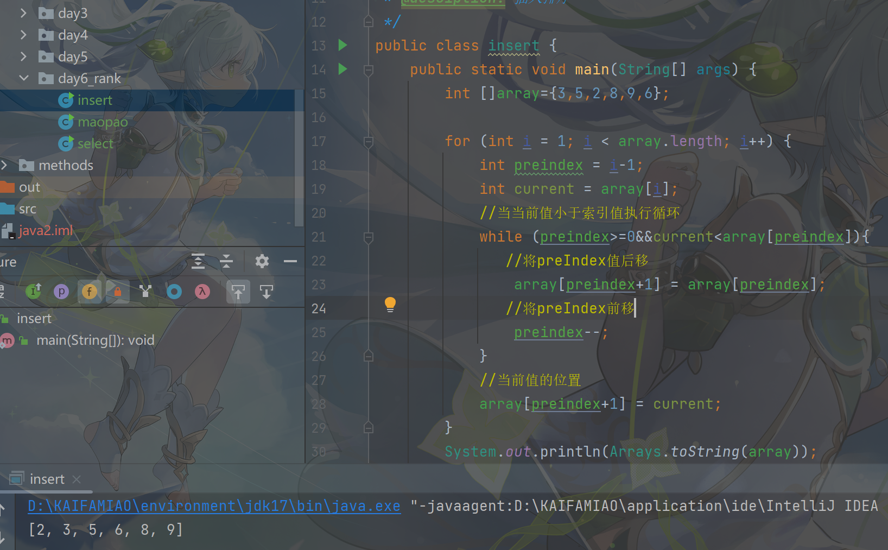Click the comment //当前值的位置 on line 27

(530, 380)
